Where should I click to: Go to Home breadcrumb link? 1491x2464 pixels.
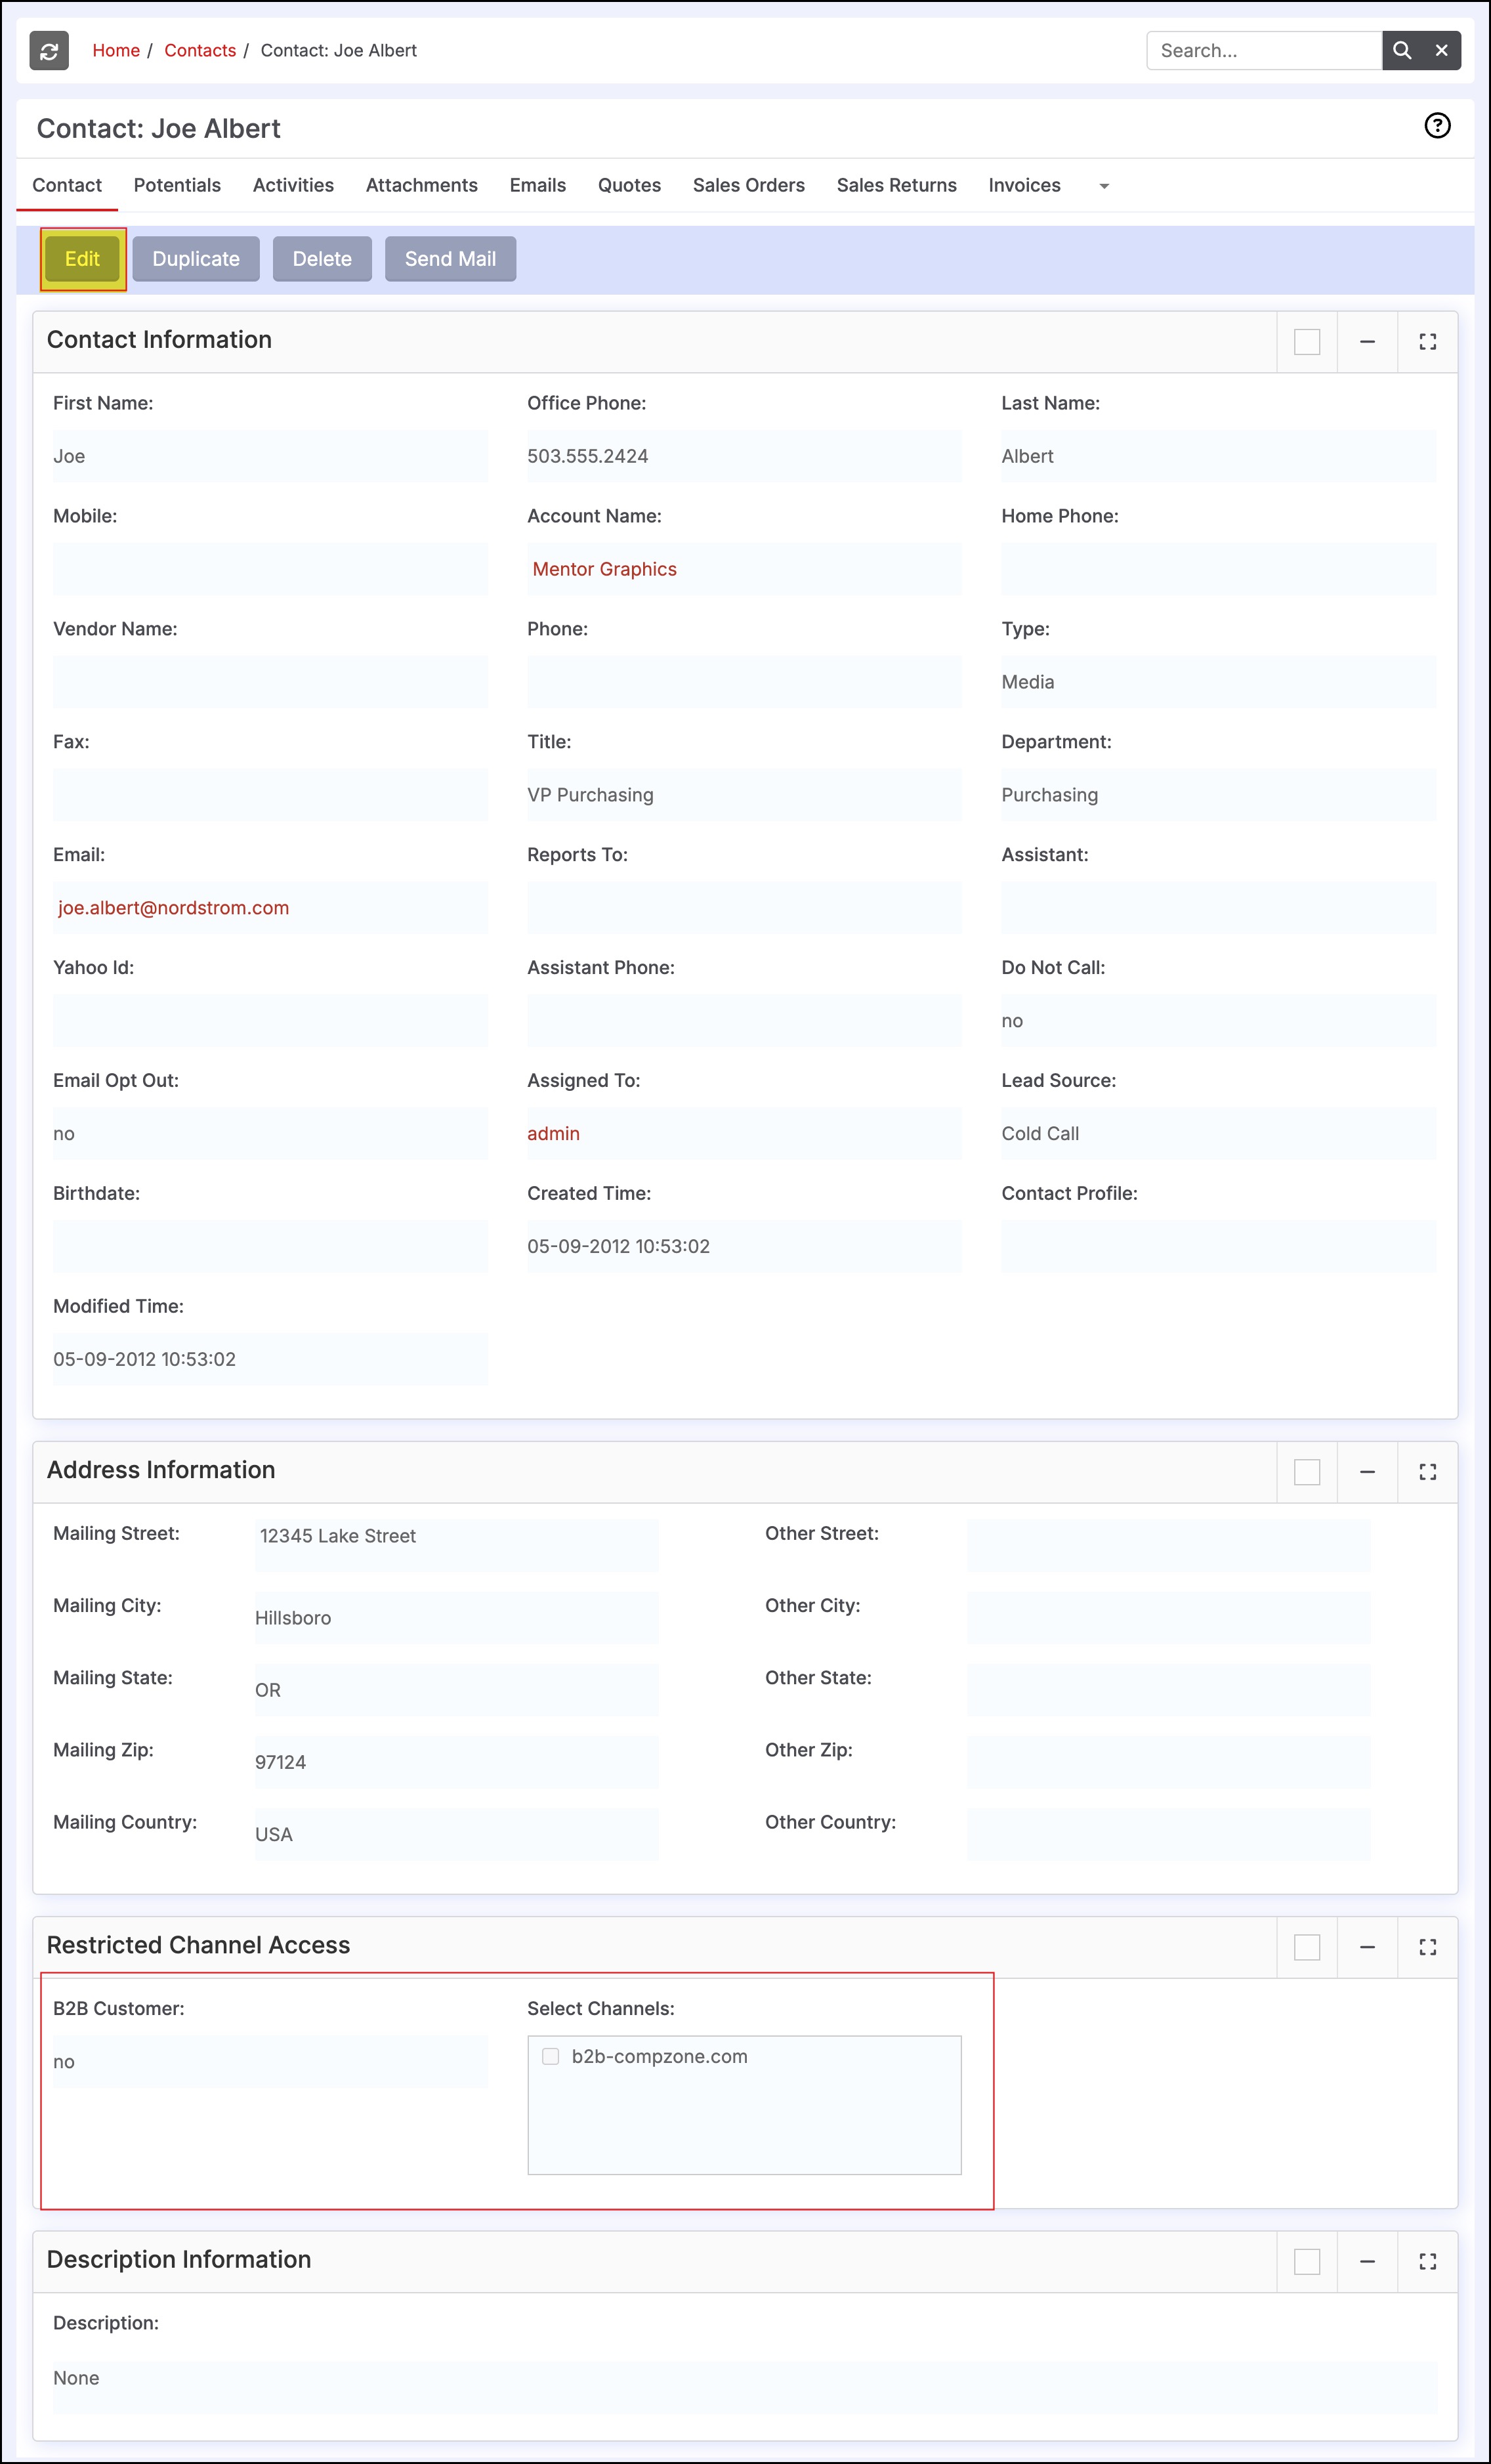[116, 51]
